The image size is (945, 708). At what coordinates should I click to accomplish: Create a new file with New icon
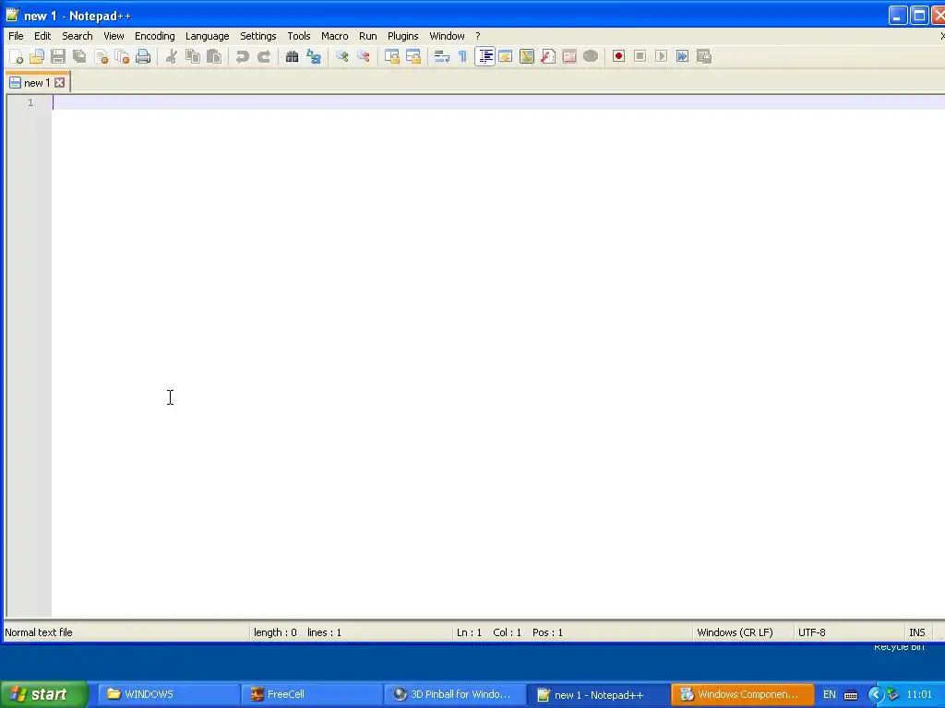16,56
